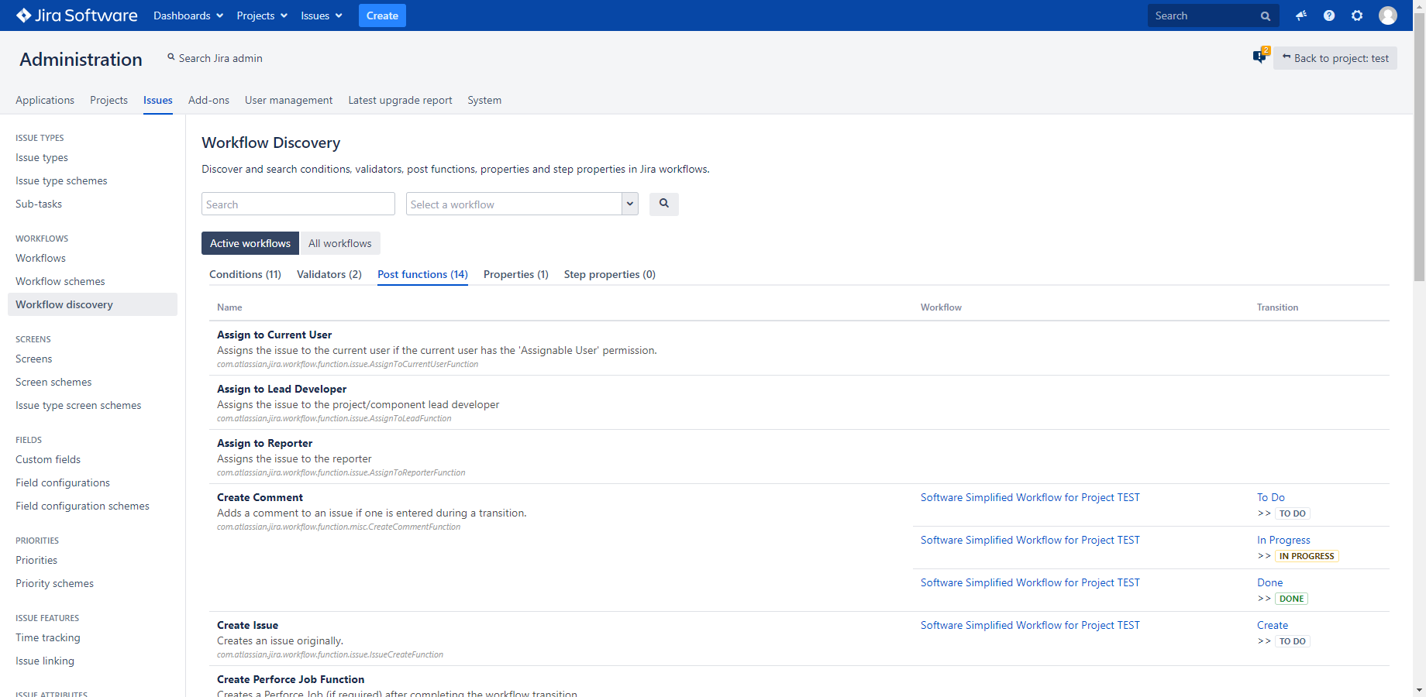Open the Properties (1) tab

pos(516,274)
